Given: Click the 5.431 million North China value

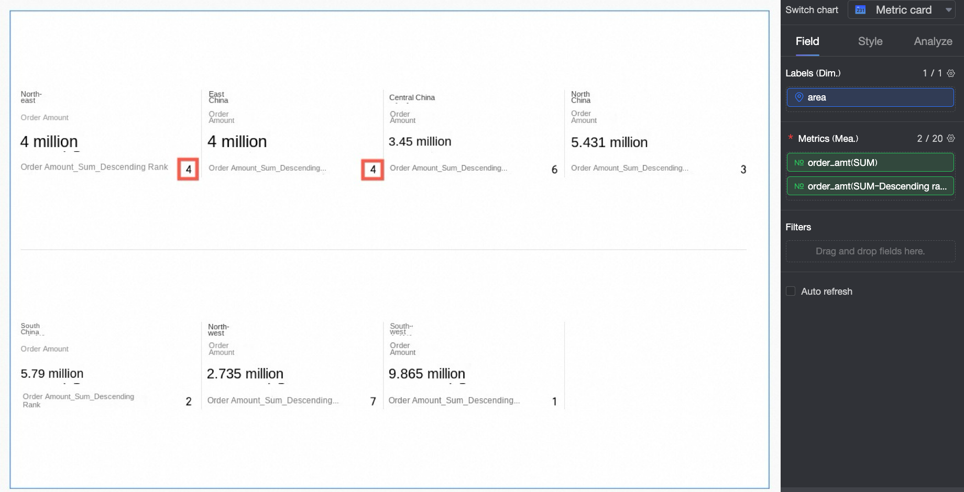Looking at the screenshot, I should pyautogui.click(x=609, y=142).
